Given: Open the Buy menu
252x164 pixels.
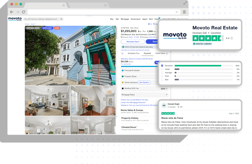Looking at the screenshot, I should tap(112, 19).
